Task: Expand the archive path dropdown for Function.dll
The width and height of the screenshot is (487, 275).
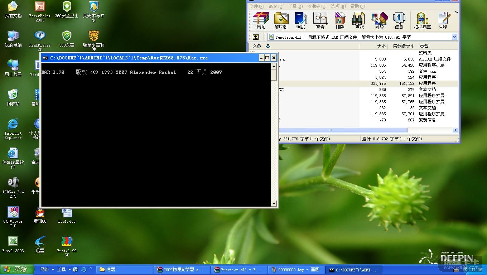Action: coord(454,37)
